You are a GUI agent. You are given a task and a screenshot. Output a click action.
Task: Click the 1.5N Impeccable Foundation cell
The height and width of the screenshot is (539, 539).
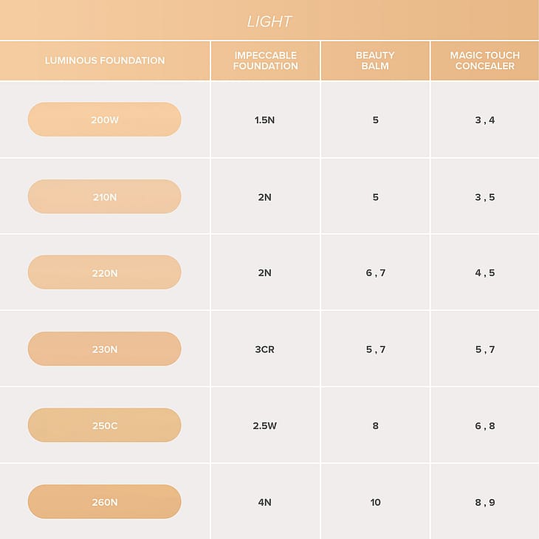[x=264, y=120]
